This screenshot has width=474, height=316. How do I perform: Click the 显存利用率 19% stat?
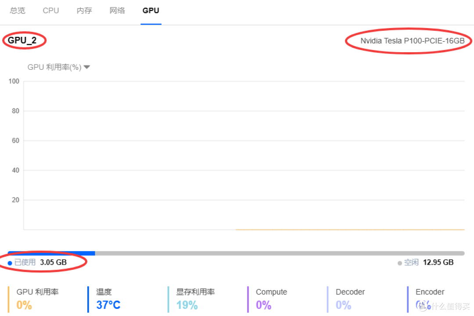click(x=191, y=299)
